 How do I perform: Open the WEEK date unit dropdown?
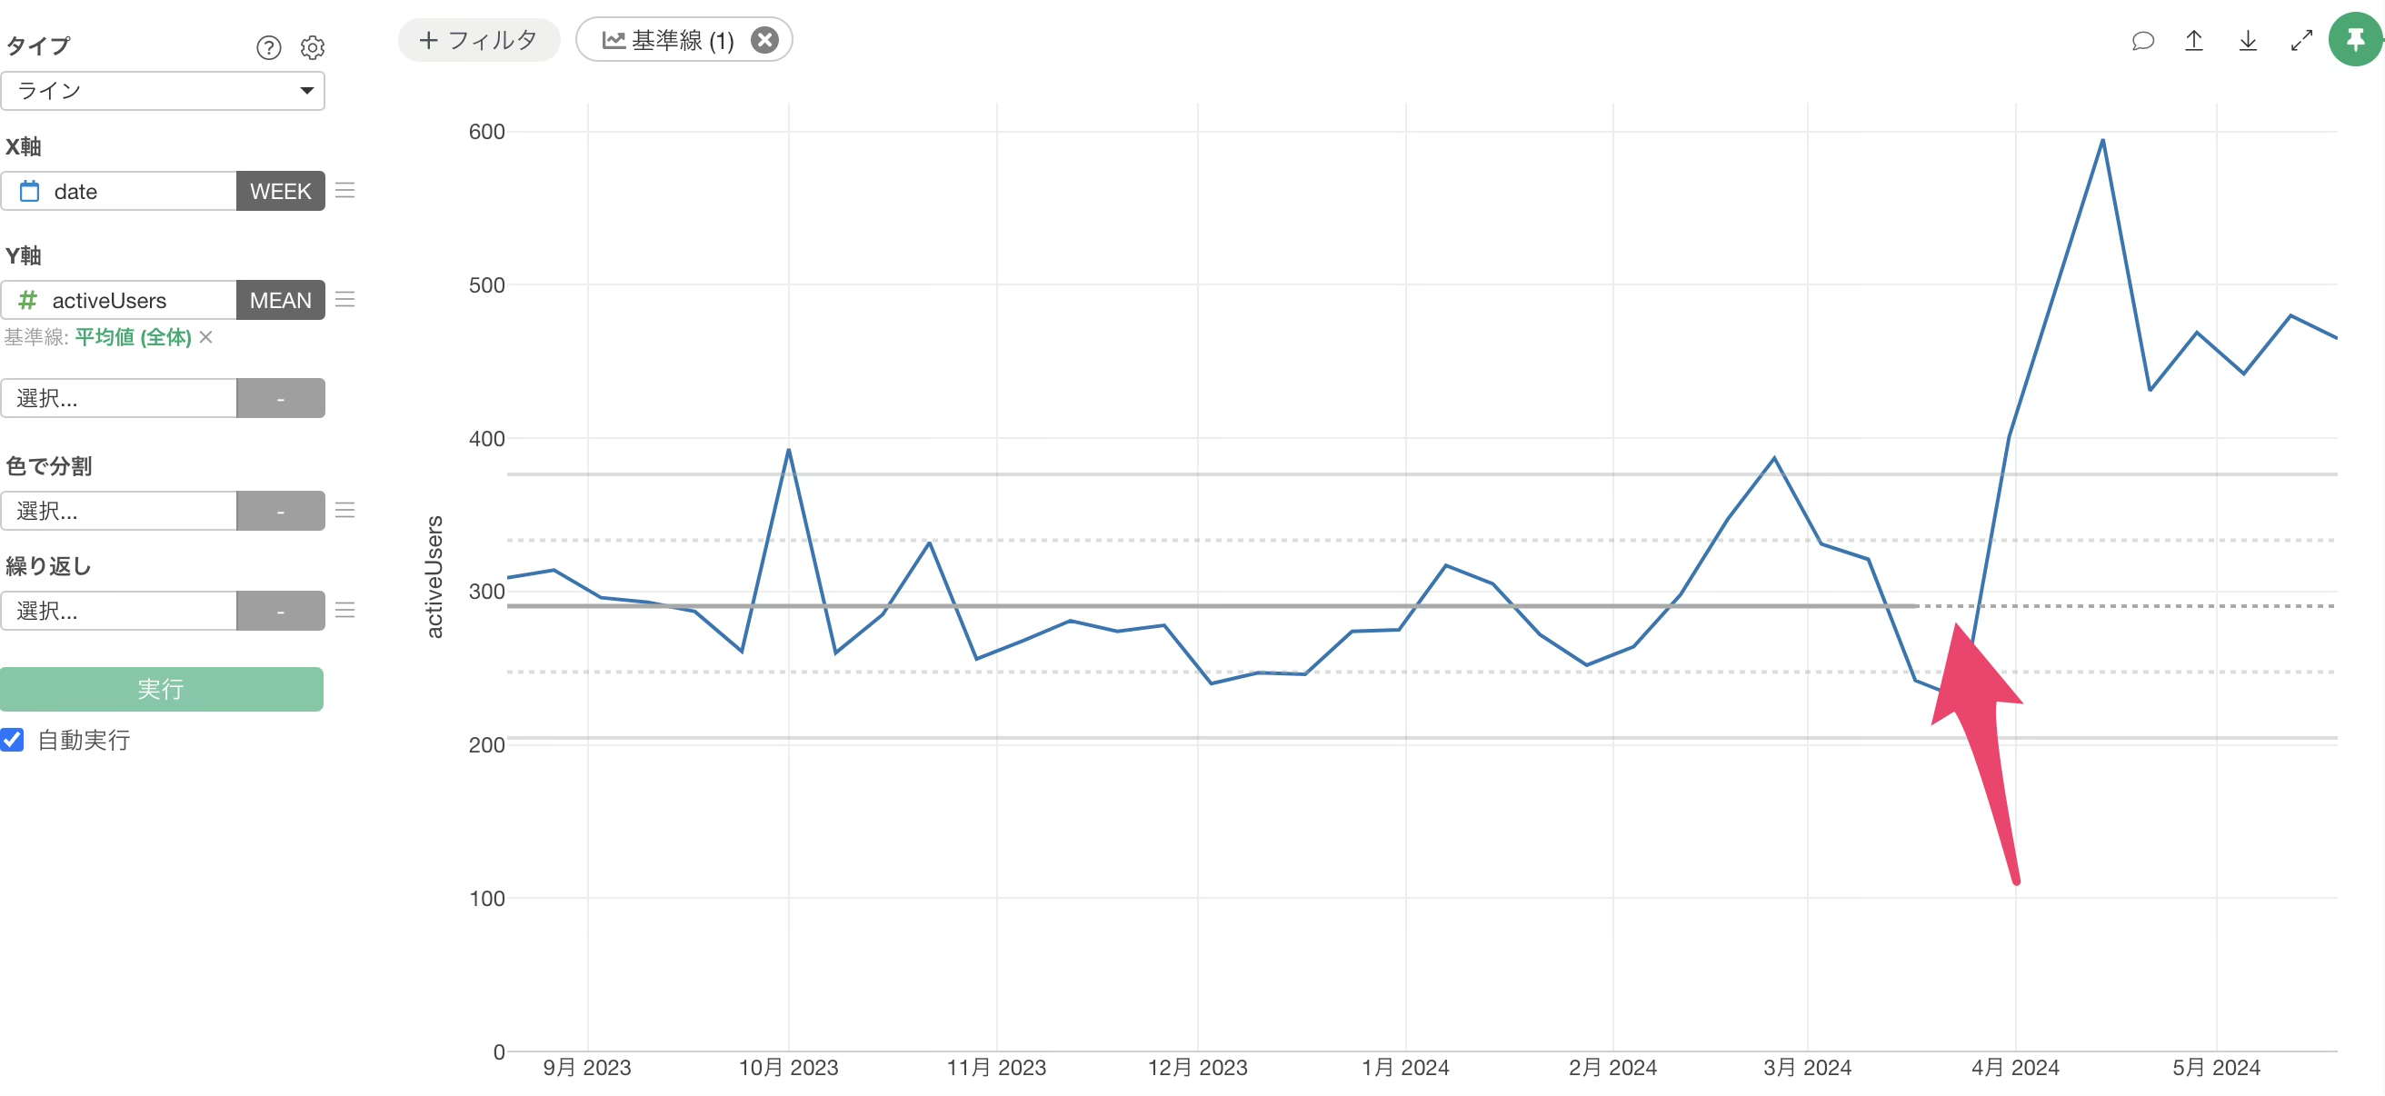click(281, 191)
